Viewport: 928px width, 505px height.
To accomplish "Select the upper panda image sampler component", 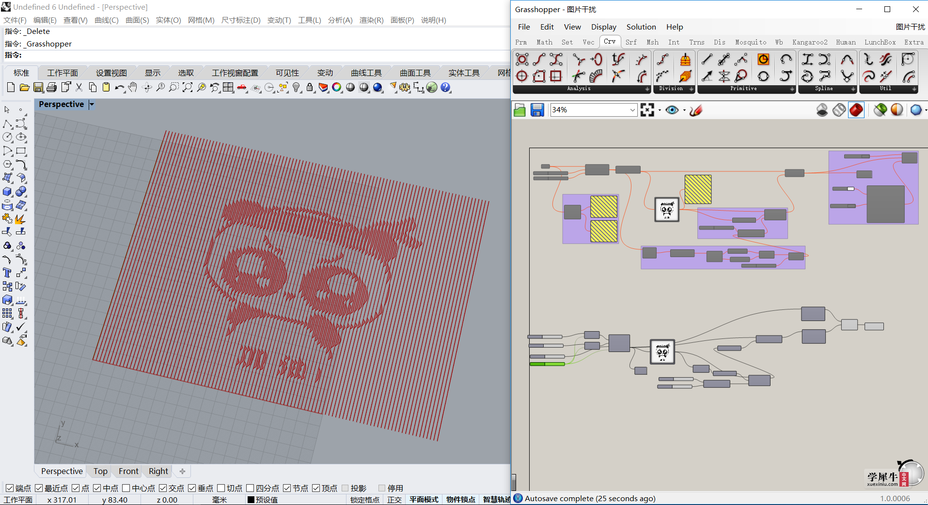I will point(667,210).
